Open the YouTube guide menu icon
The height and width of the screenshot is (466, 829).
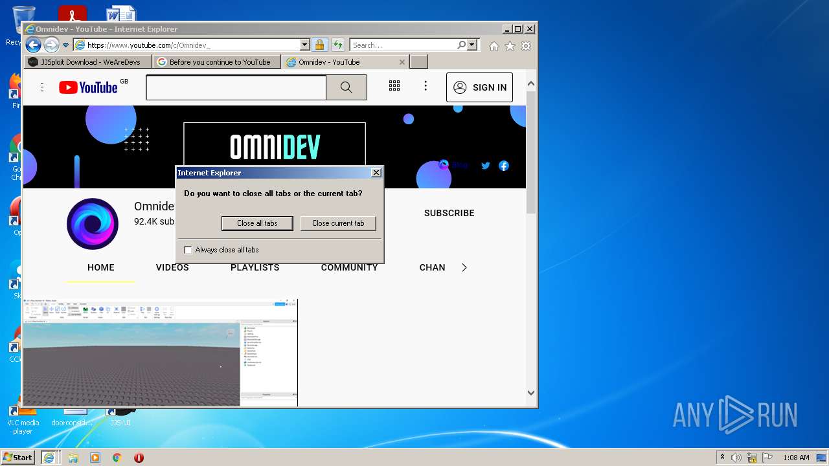click(42, 87)
